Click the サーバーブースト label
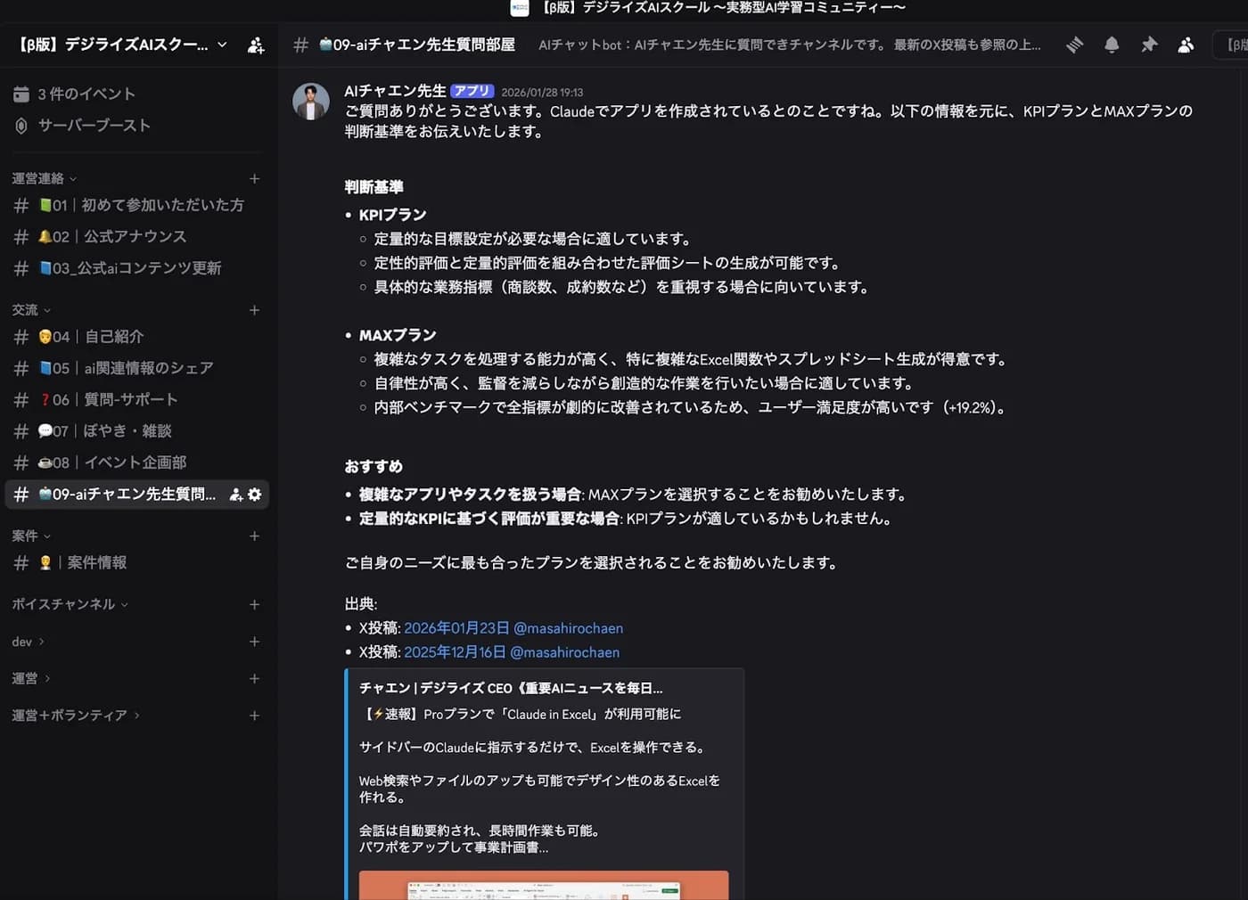Viewport: 1248px width, 900px height. point(94,126)
